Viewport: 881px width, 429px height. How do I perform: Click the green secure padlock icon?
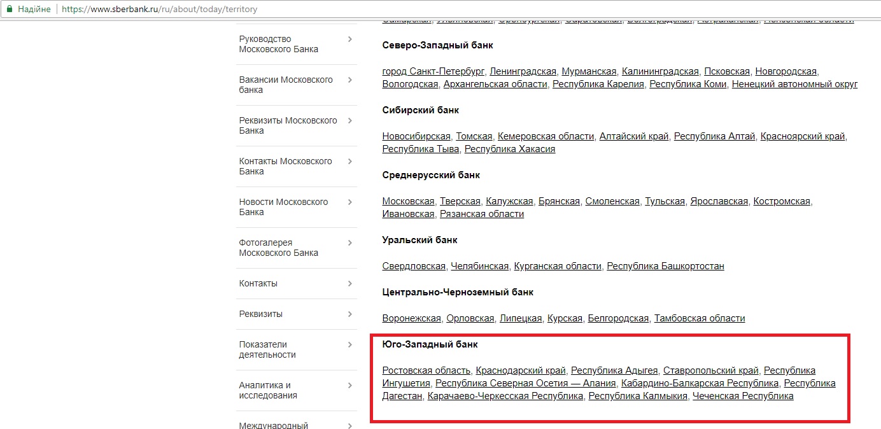click(x=10, y=10)
